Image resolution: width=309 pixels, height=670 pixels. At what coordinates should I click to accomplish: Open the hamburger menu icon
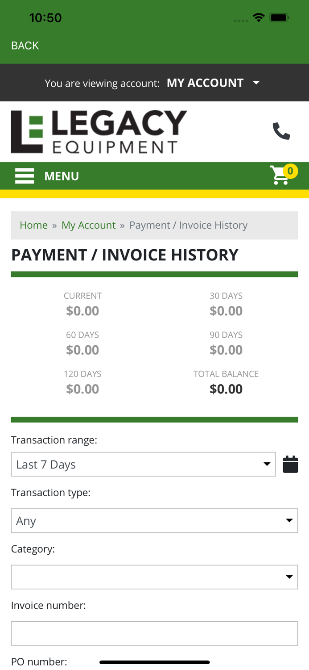click(x=25, y=176)
